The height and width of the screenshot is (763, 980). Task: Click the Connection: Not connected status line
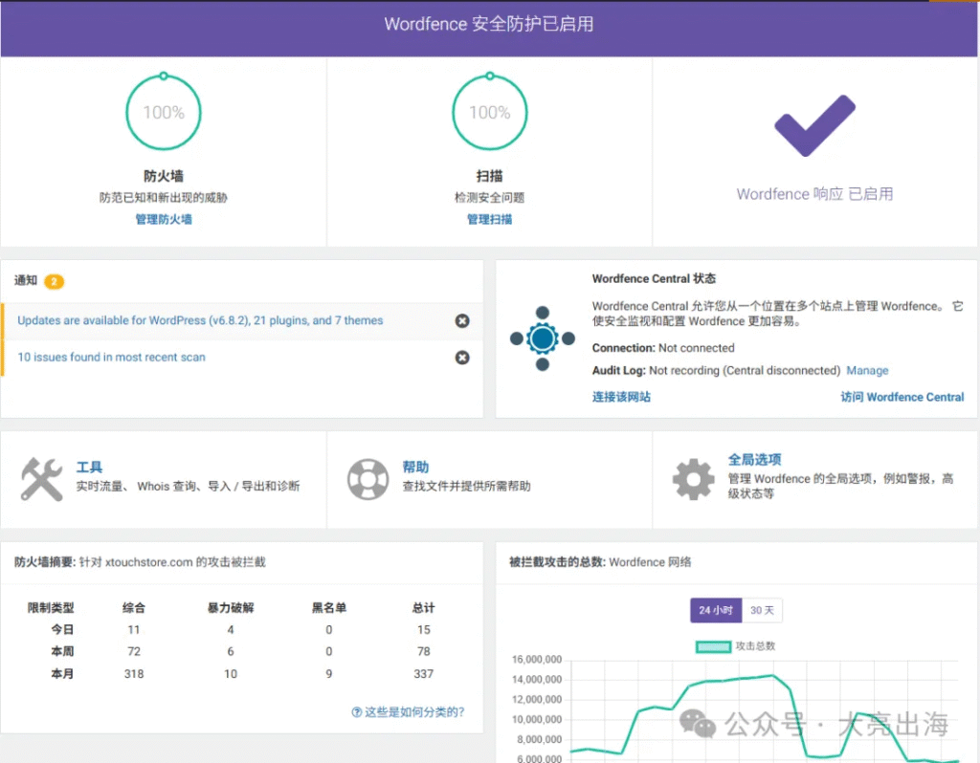[663, 348]
